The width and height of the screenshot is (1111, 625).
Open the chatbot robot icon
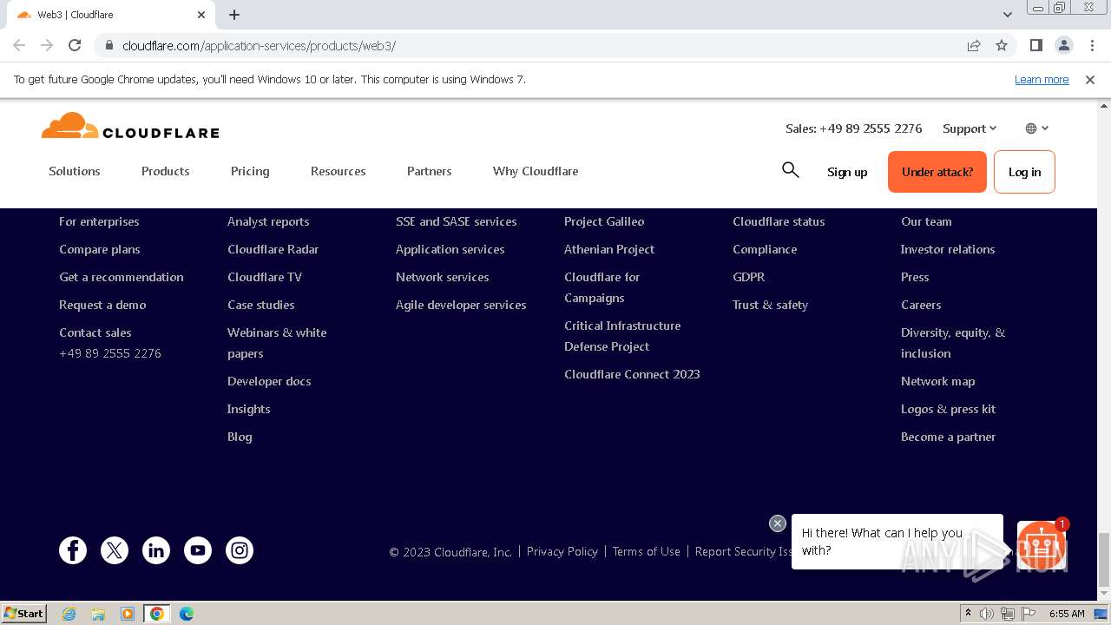point(1042,544)
